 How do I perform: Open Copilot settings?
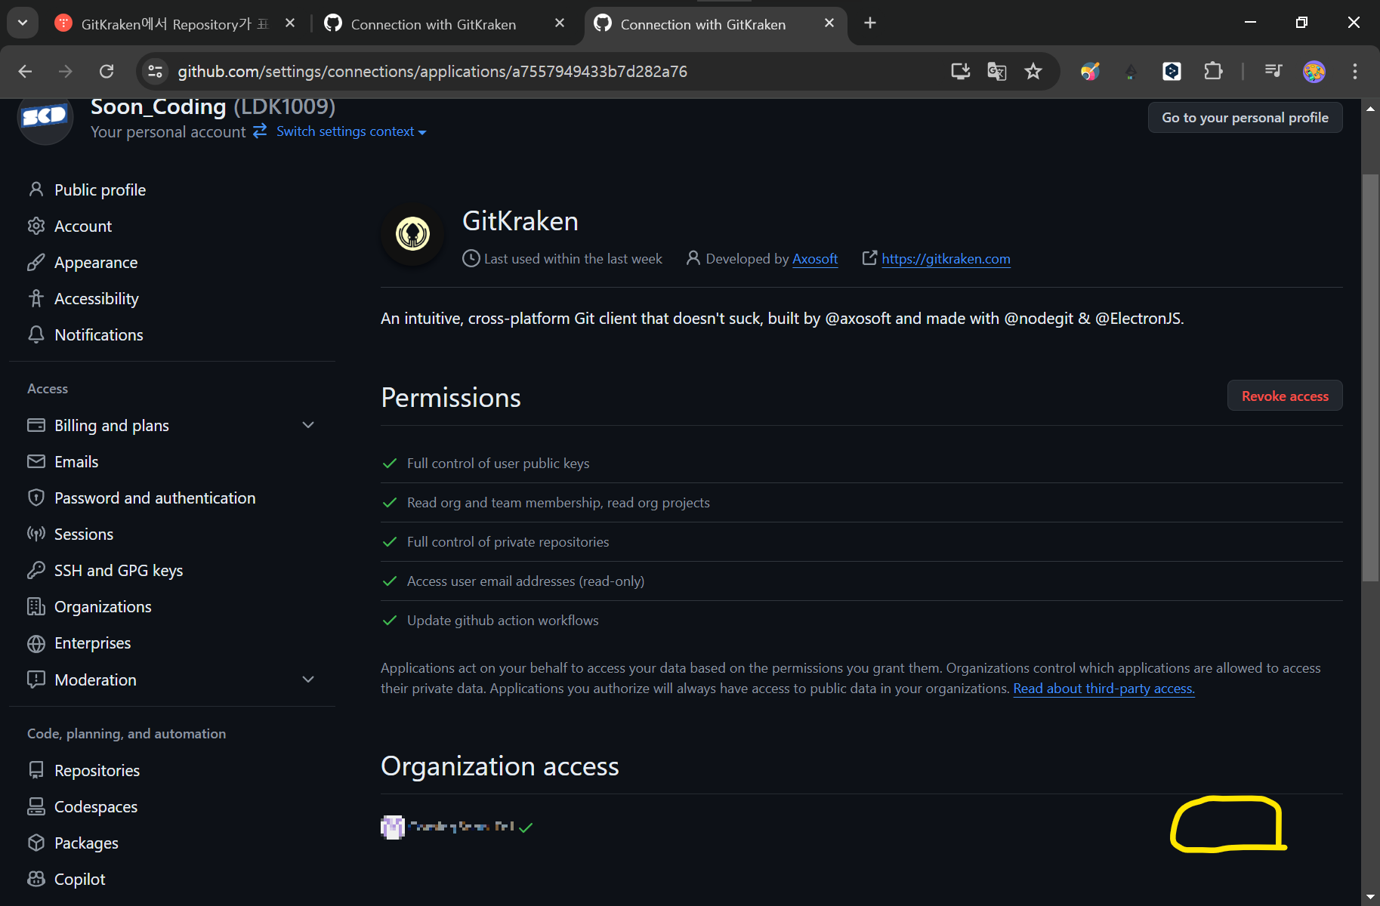coord(79,879)
